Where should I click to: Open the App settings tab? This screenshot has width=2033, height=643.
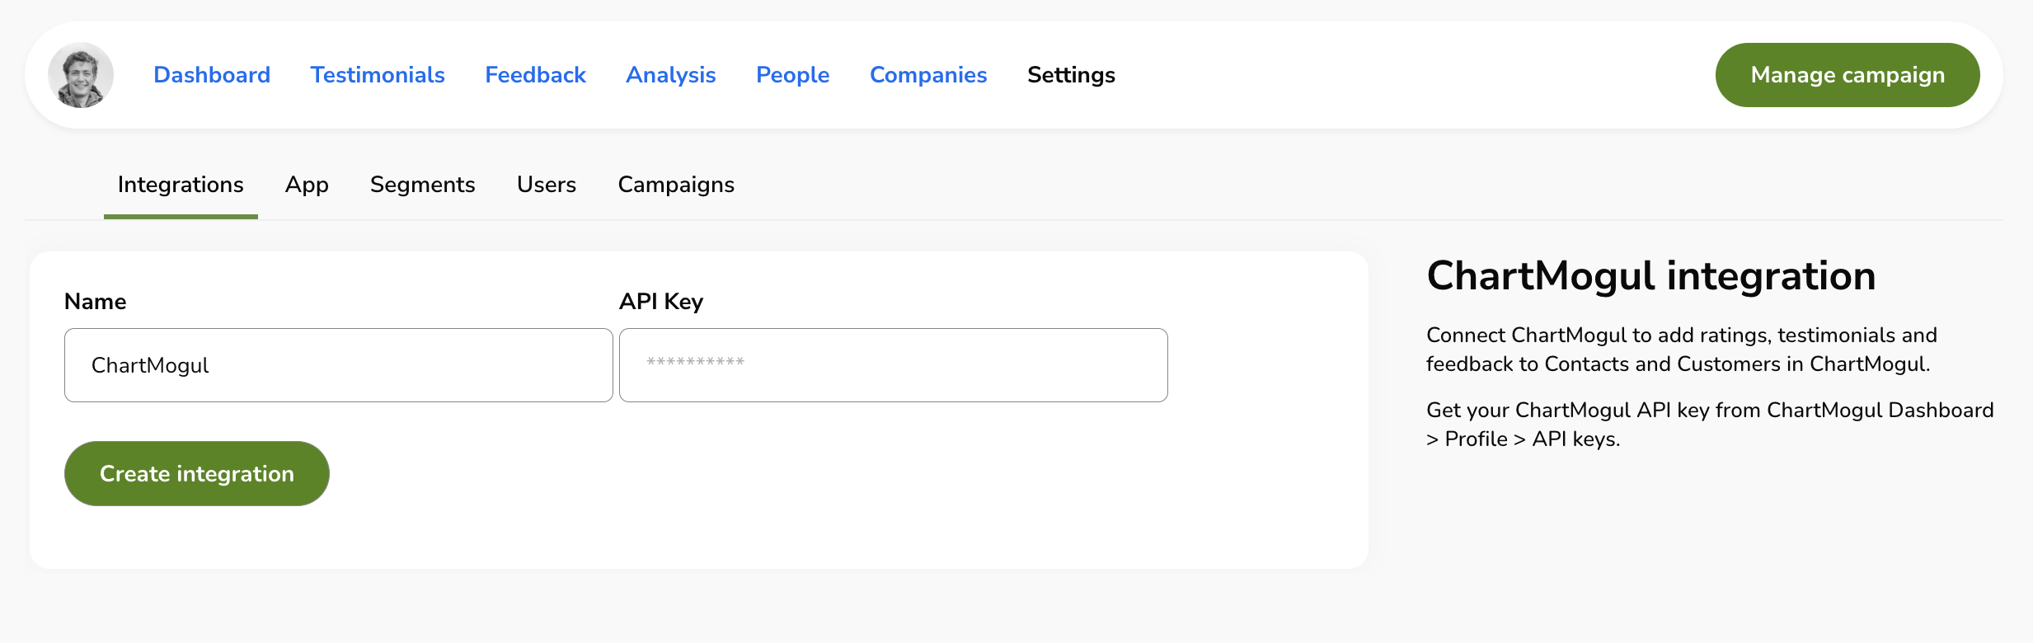[x=307, y=185]
